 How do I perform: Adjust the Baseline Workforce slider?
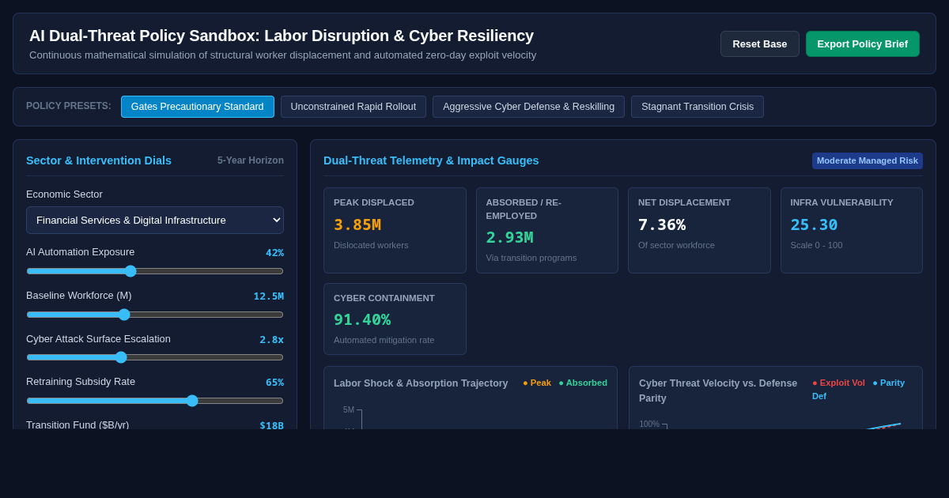point(155,315)
